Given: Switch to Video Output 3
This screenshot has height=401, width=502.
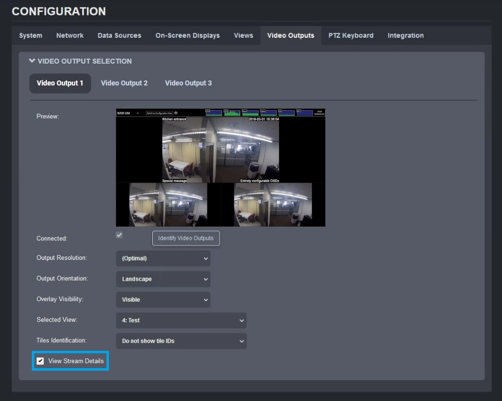Looking at the screenshot, I should point(188,83).
